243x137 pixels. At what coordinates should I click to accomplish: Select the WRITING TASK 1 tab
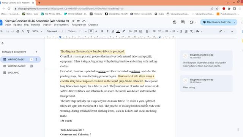16,59
